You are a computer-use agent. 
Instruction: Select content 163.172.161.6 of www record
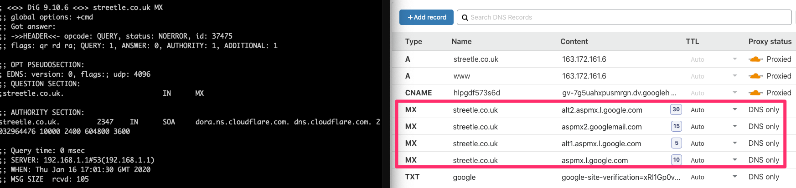pyautogui.click(x=584, y=76)
